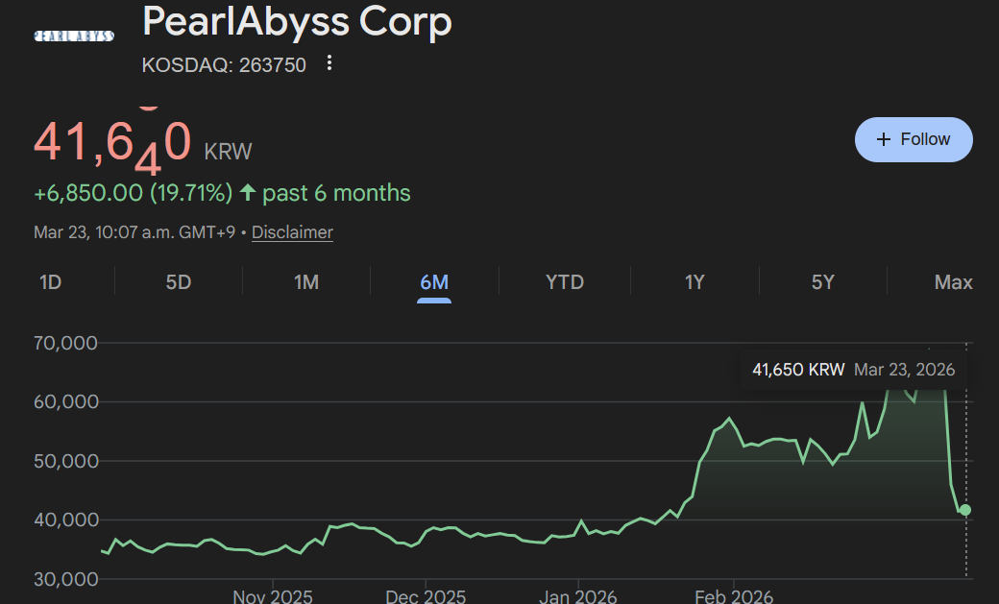
Task: Click the 40,000 y-axis label
Action: [65, 519]
